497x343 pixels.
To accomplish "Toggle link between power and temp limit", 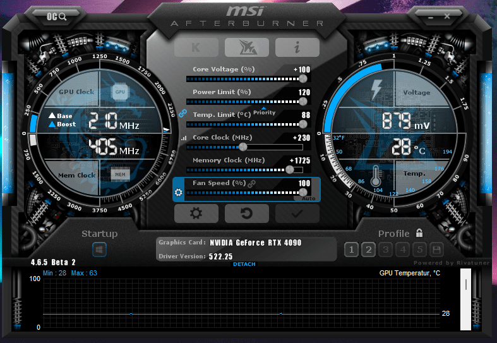I will coord(183,113).
